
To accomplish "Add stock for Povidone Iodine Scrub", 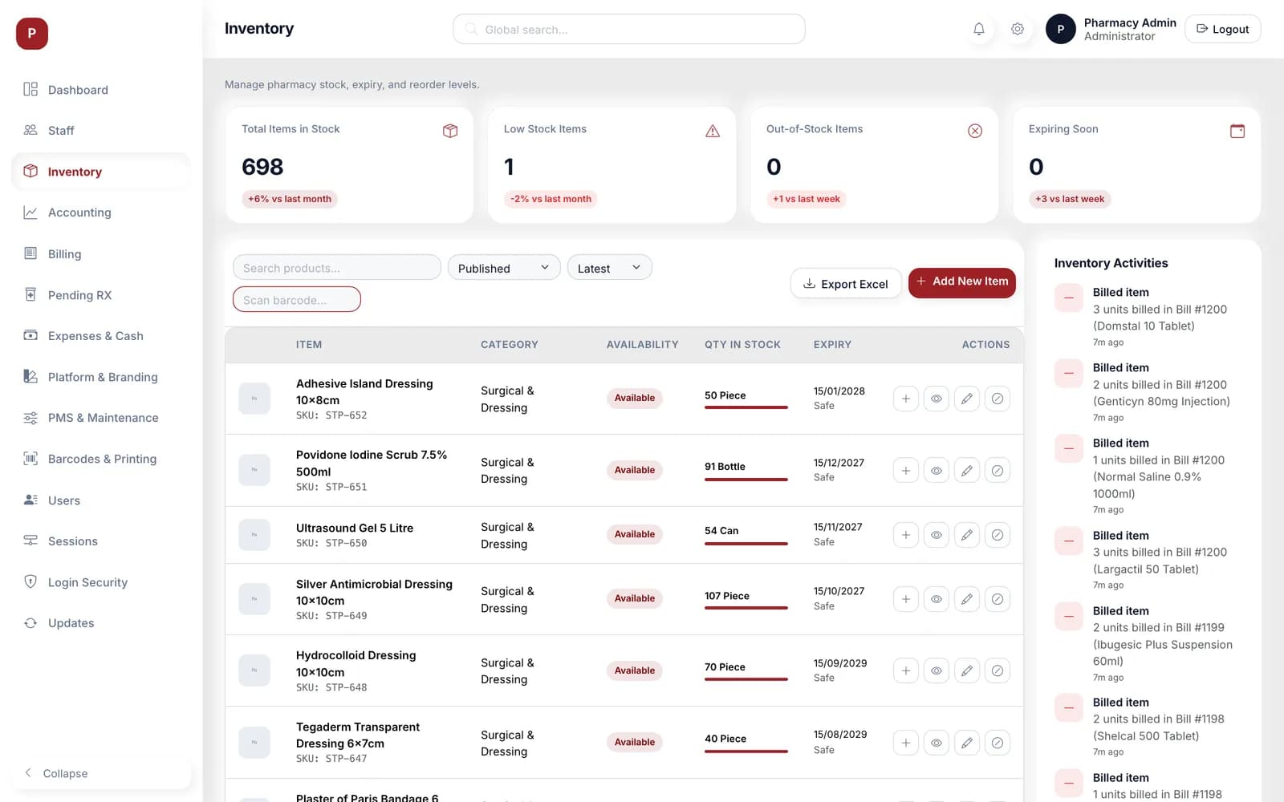I will click(905, 470).
